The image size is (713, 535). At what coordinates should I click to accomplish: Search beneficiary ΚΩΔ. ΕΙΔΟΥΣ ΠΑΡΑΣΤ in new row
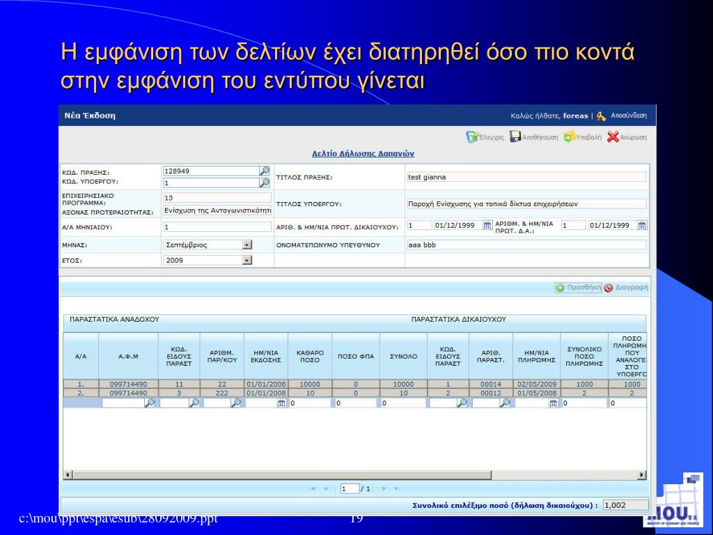tap(462, 403)
